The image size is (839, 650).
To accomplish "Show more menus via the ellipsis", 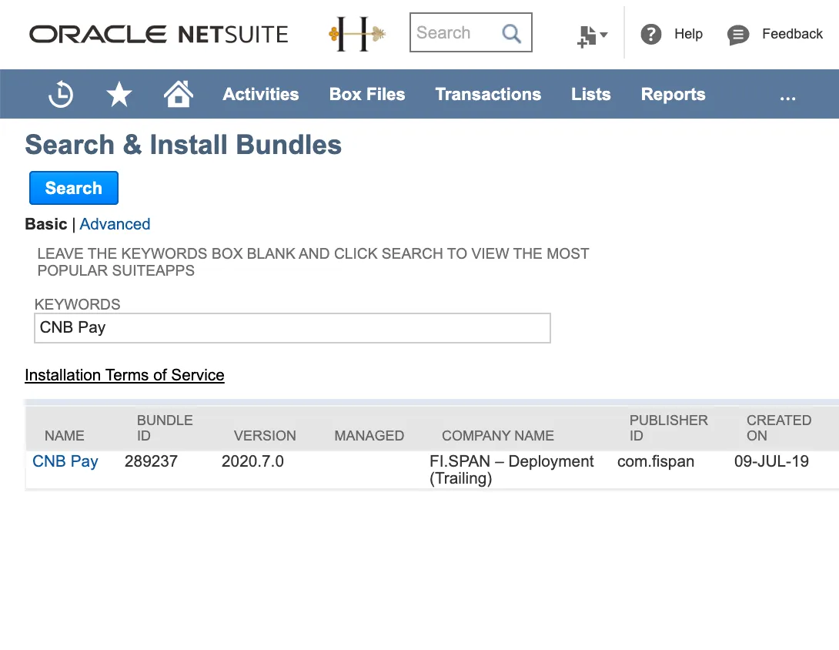I will point(787,98).
